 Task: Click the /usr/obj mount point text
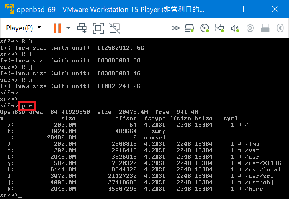click(x=259, y=183)
